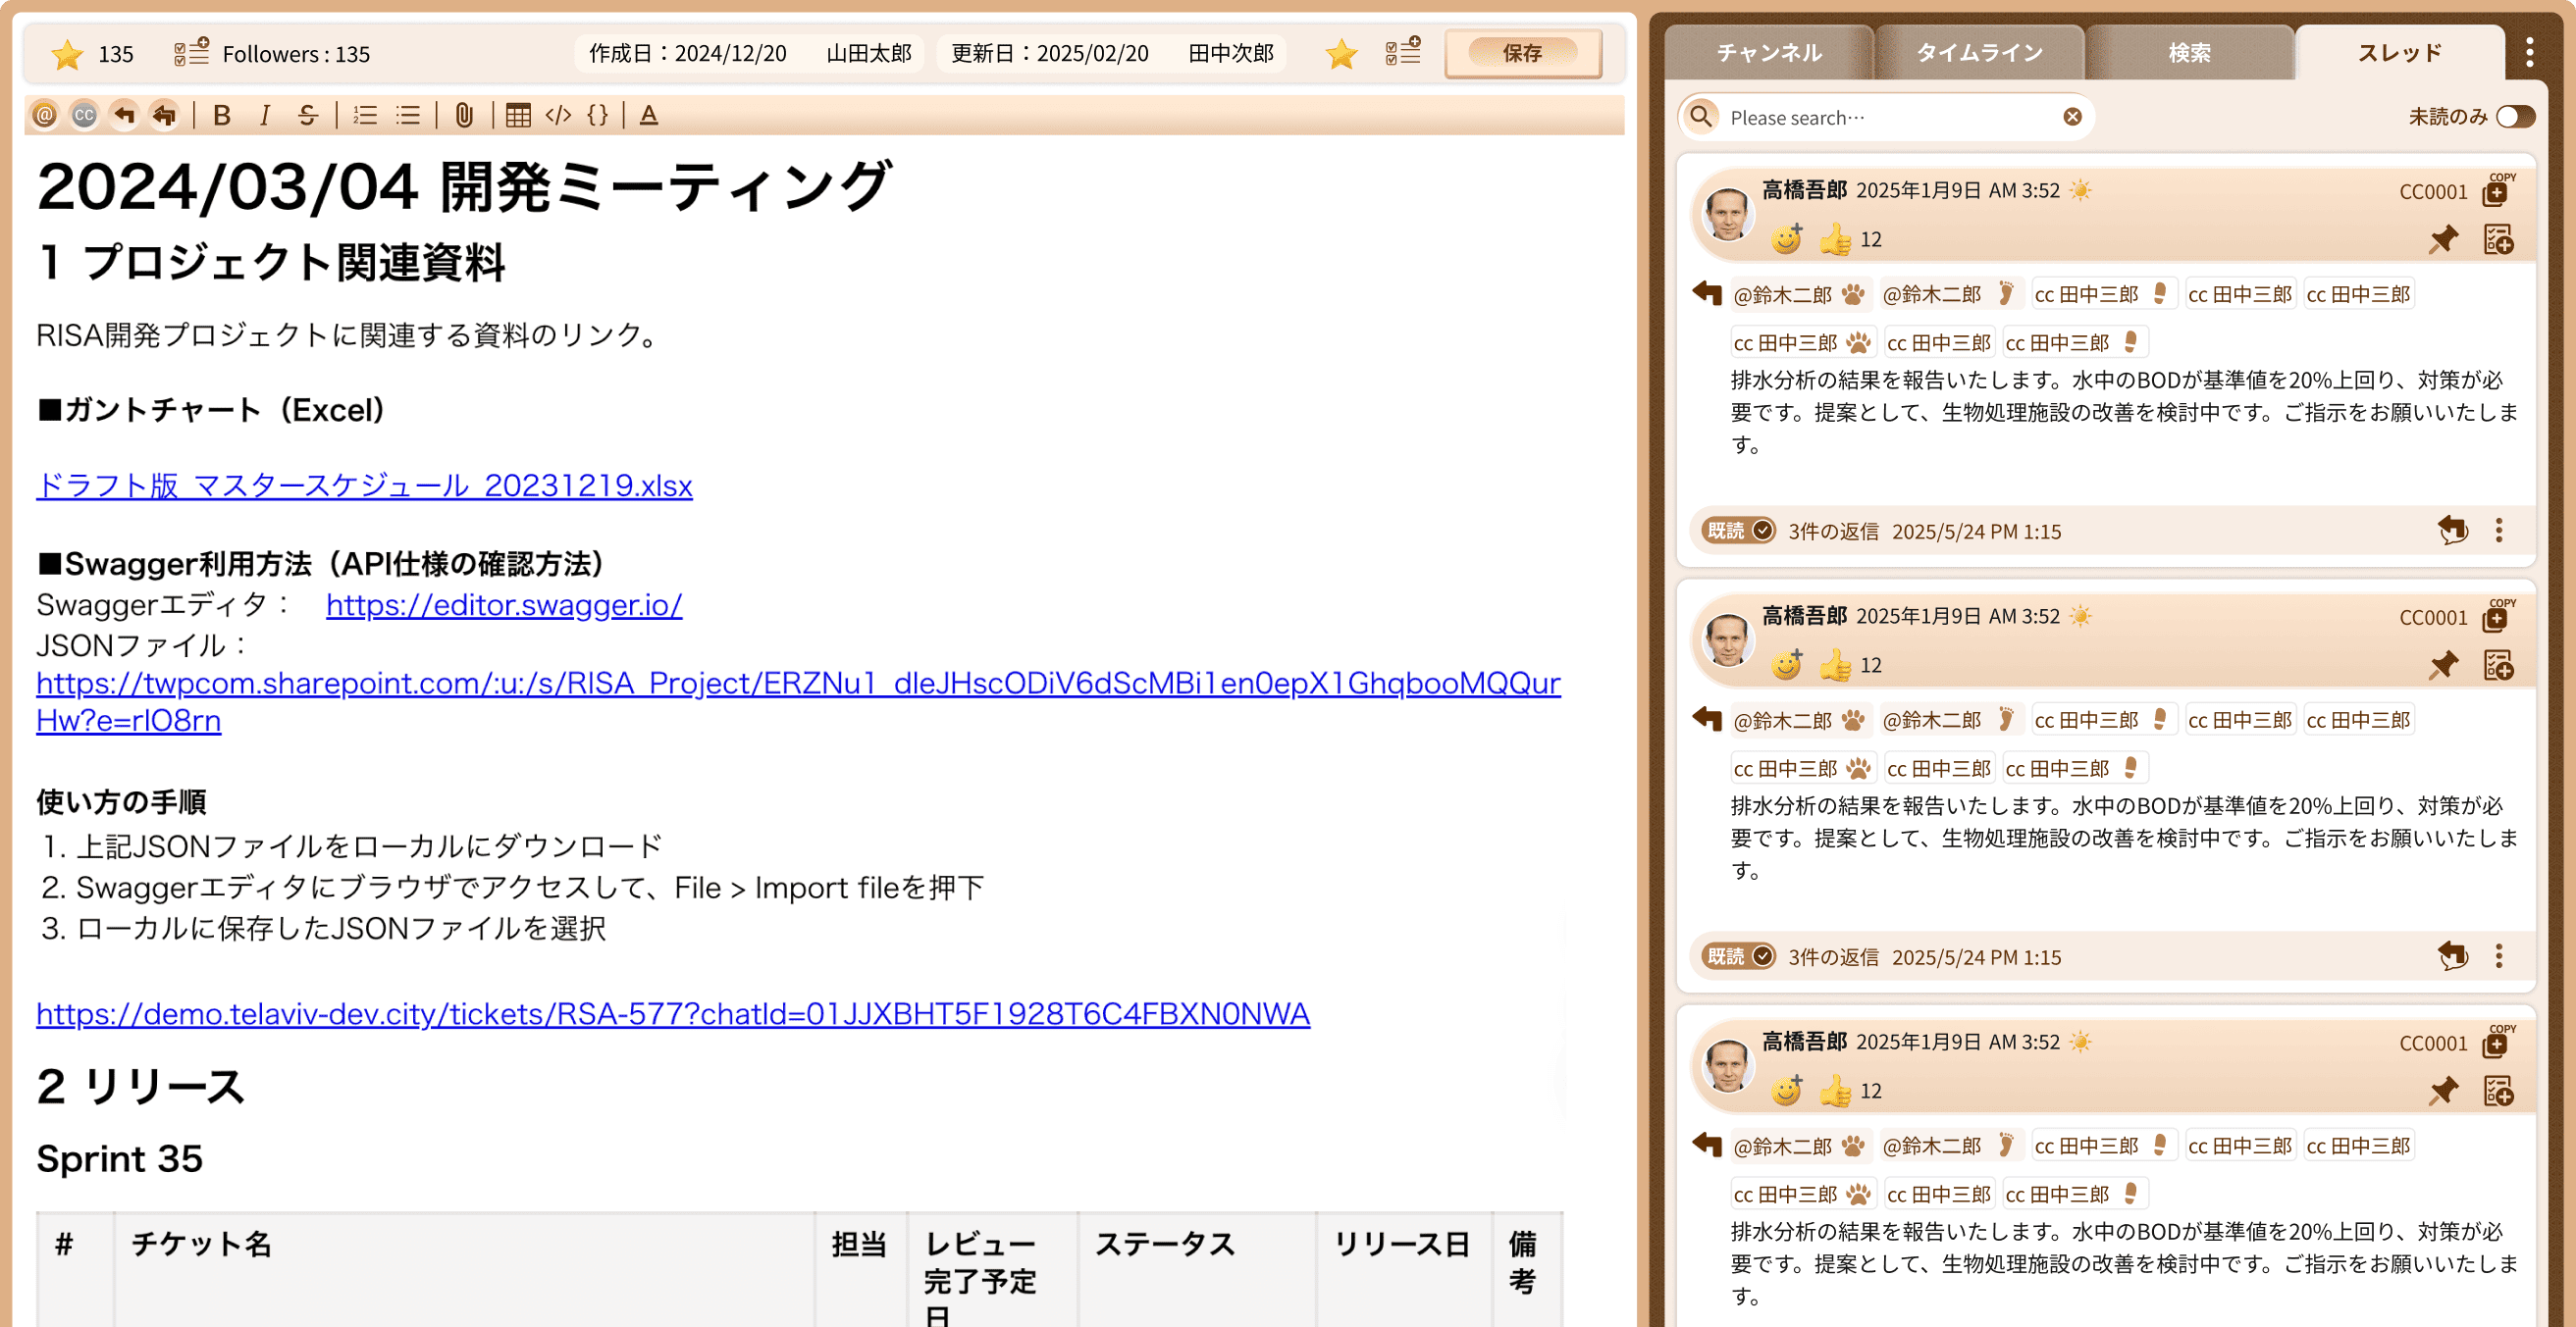Toggle the 未読のみ switch

point(2515,117)
